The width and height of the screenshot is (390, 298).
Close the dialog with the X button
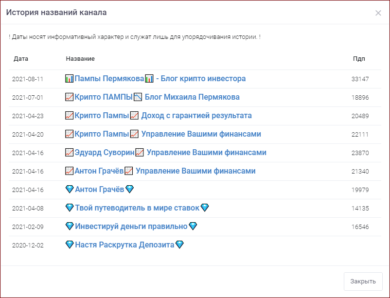[x=378, y=14]
